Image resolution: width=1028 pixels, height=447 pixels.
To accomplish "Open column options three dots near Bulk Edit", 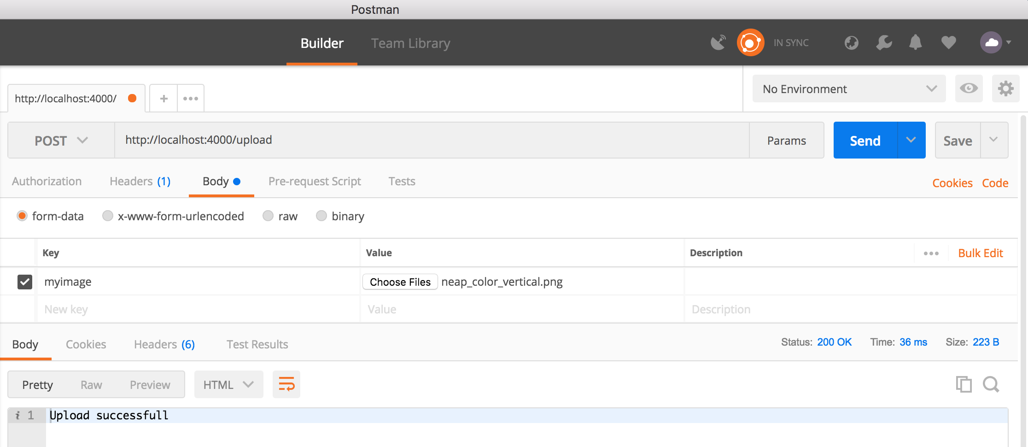I will pos(931,253).
